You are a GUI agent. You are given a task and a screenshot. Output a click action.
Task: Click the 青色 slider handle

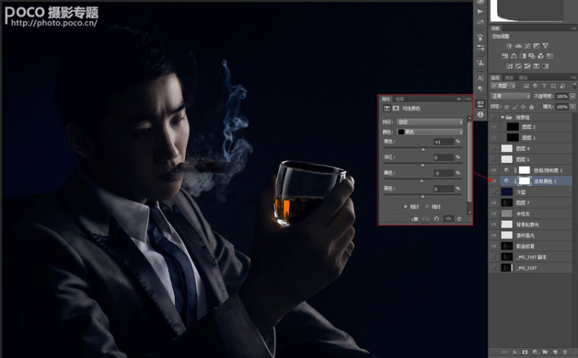point(423,149)
